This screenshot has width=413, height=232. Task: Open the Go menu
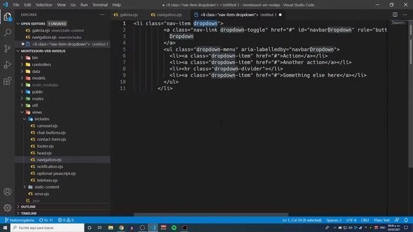(x=73, y=5)
